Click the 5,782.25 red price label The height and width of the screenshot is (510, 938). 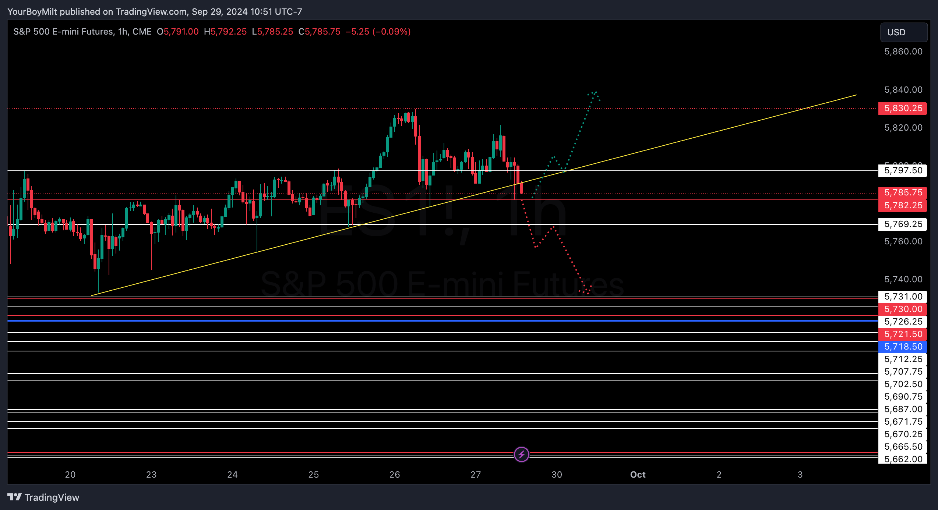pyautogui.click(x=903, y=205)
